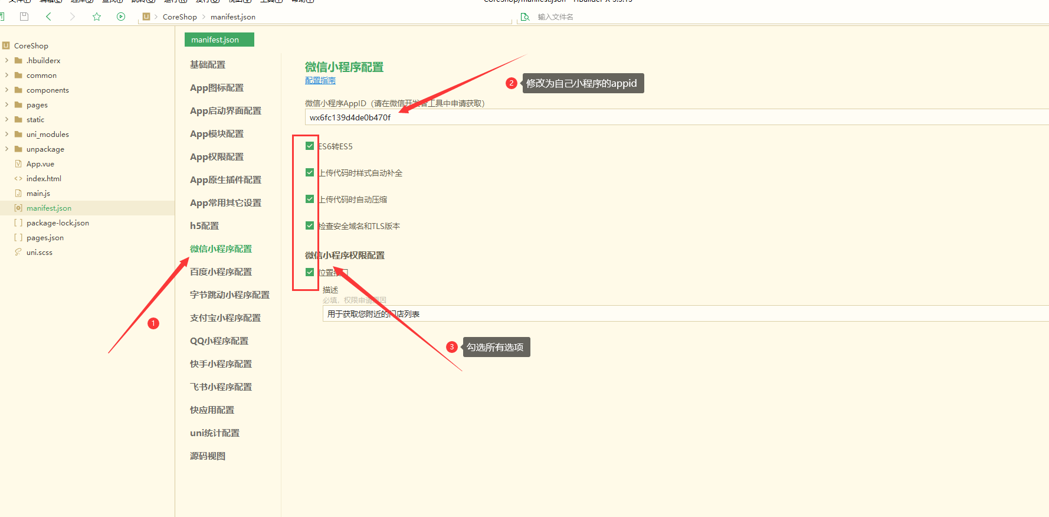The width and height of the screenshot is (1049, 517).
Task: Select the main.js file icon
Action: [18, 193]
